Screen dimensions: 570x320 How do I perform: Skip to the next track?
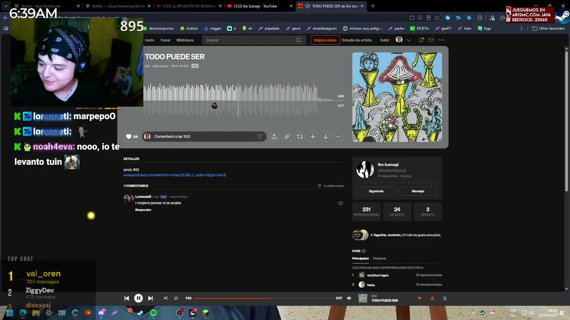pyautogui.click(x=151, y=298)
